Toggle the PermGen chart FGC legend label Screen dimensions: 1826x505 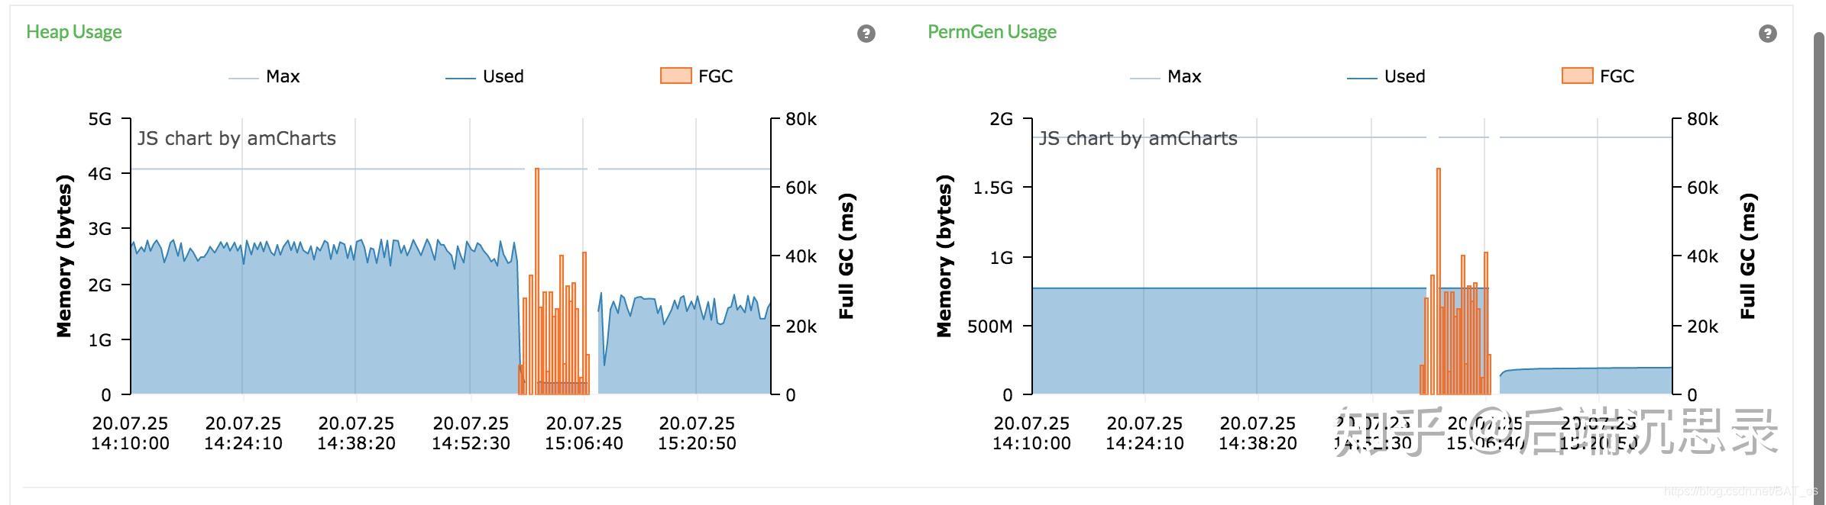coord(1617,76)
